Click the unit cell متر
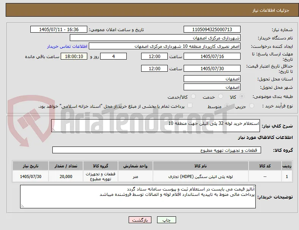Viewport: 299px width, 230px height. click(x=135, y=176)
